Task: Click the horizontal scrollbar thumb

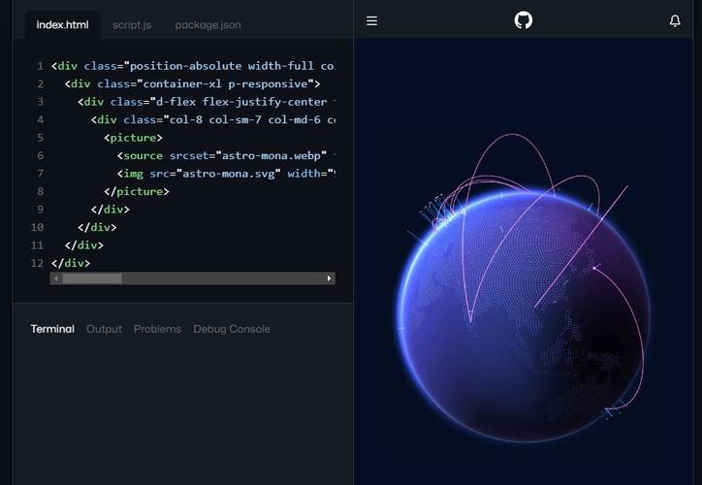Action: click(92, 278)
